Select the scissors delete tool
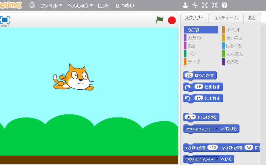Image resolution: width=266 pixels, height=165 pixels. pos(195,5)
